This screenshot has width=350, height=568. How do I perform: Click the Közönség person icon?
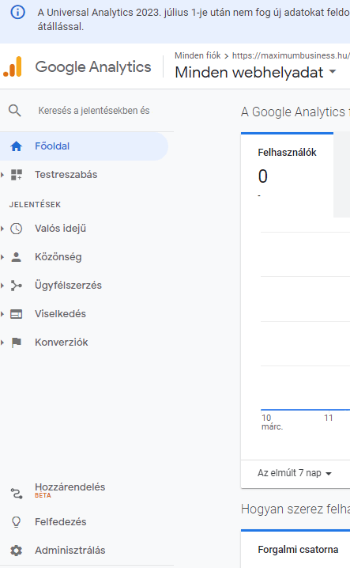17,257
